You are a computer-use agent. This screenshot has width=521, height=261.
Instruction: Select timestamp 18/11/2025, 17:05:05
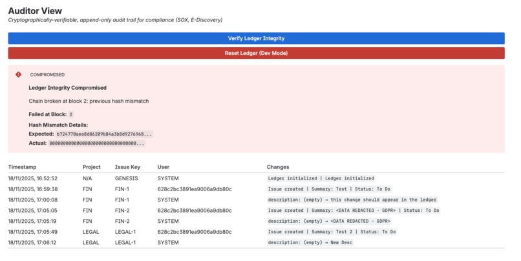33,211
